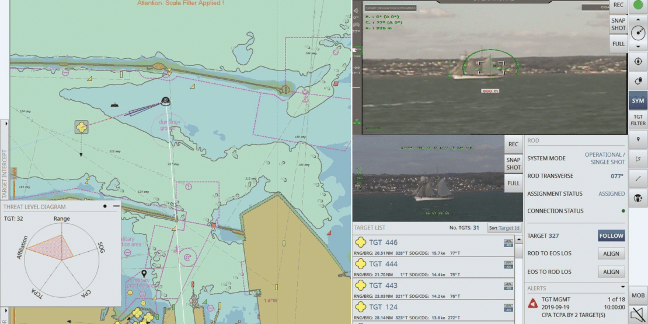Click the globe chart layers icon

pyautogui.click(x=638, y=198)
